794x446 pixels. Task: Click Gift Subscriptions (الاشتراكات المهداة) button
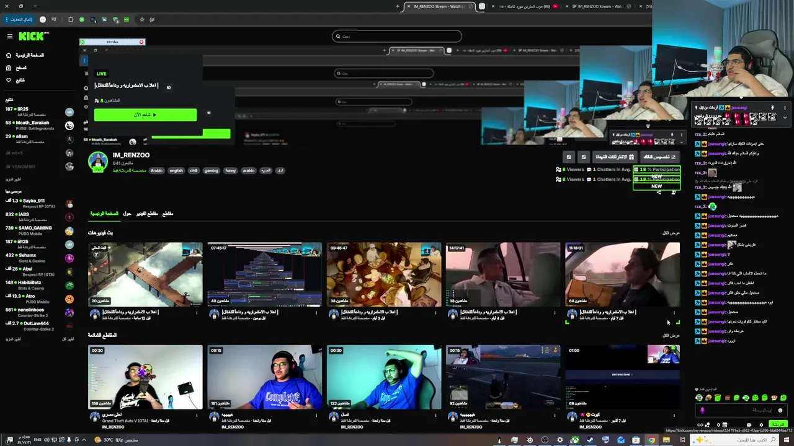click(x=615, y=157)
